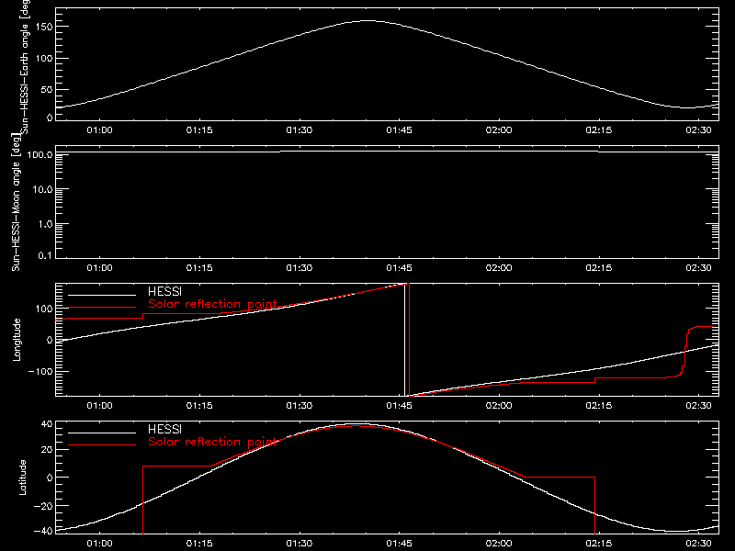Click the 40 tick on Latitude axis

[48, 424]
